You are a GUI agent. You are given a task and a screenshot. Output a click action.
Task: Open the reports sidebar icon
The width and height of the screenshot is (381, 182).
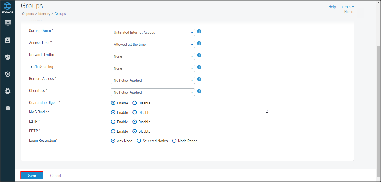pyautogui.click(x=8, y=40)
